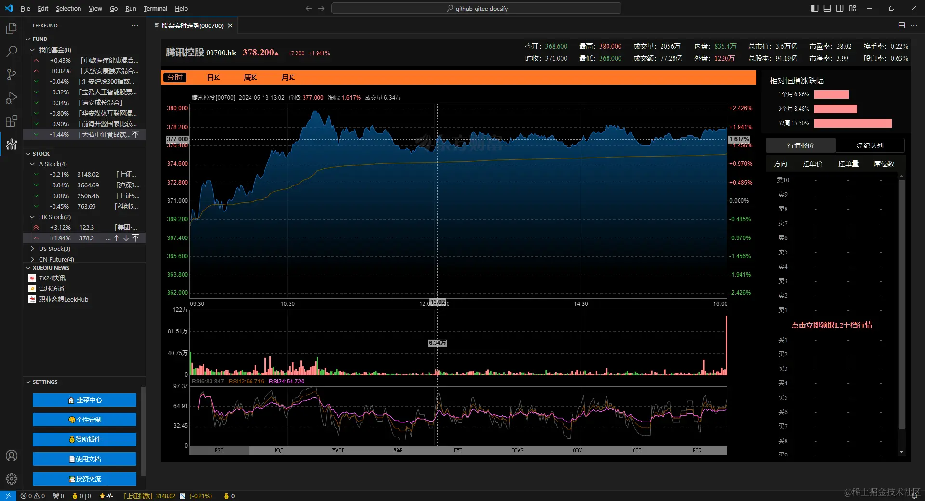Go back with the navigation arrow

point(309,8)
